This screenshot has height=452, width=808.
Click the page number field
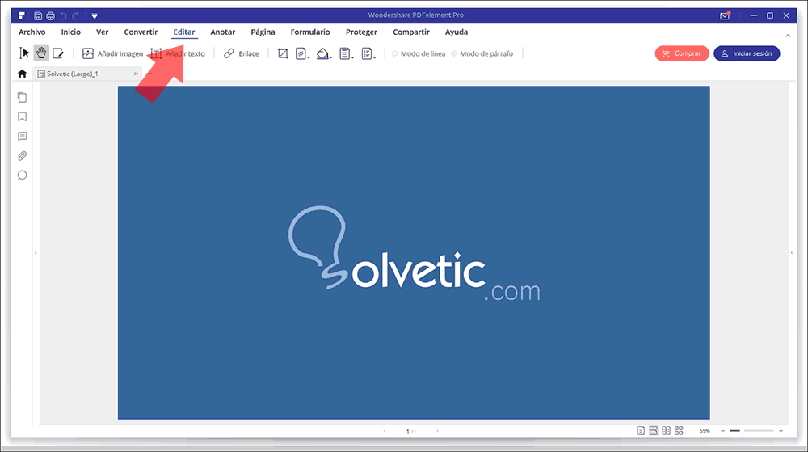click(x=410, y=432)
